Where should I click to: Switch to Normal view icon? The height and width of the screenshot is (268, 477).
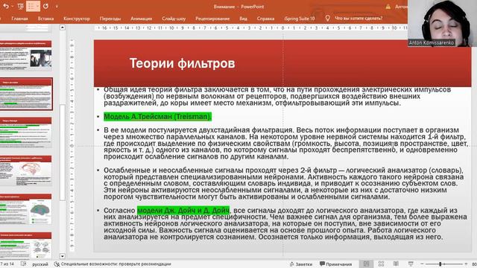366,264
